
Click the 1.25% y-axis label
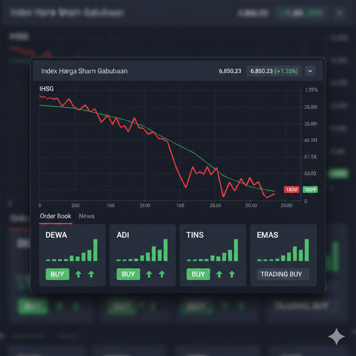point(311,90)
